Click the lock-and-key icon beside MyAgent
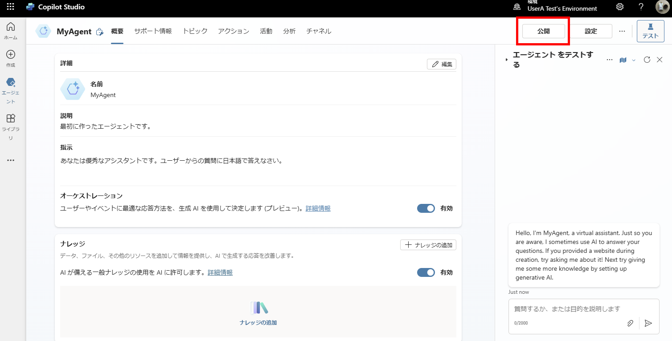 (99, 31)
